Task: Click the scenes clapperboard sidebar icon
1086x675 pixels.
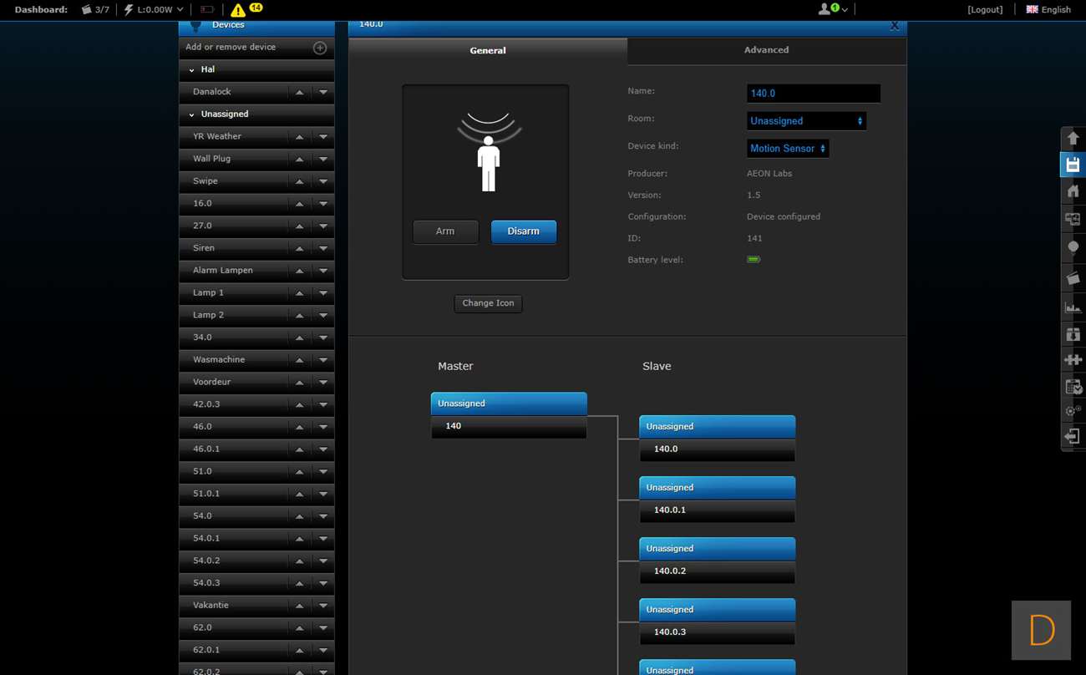Action: (x=1073, y=277)
